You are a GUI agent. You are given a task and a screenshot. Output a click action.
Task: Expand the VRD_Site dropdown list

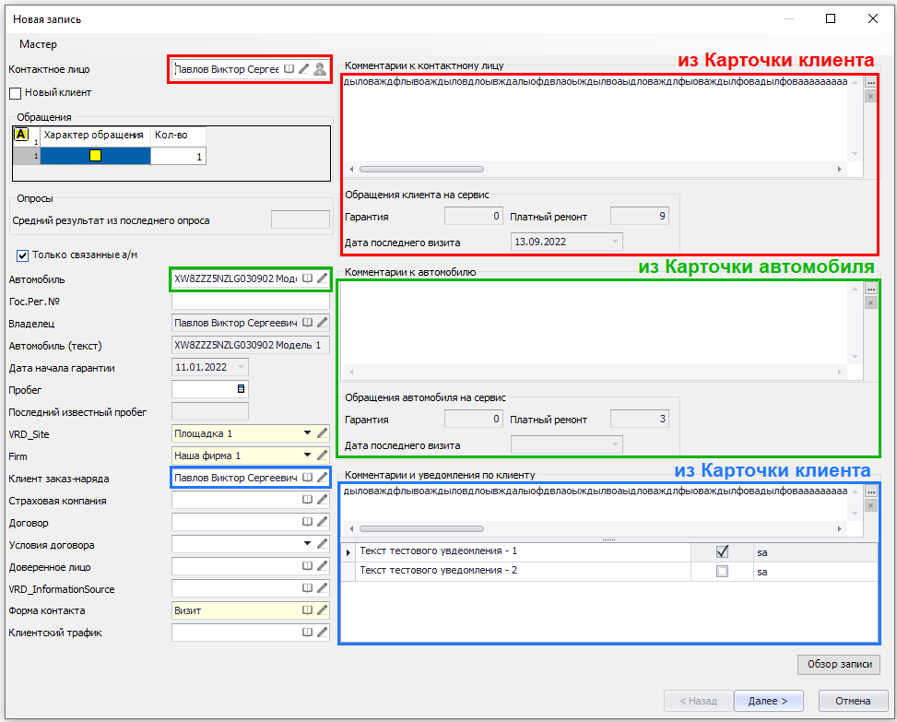point(305,433)
